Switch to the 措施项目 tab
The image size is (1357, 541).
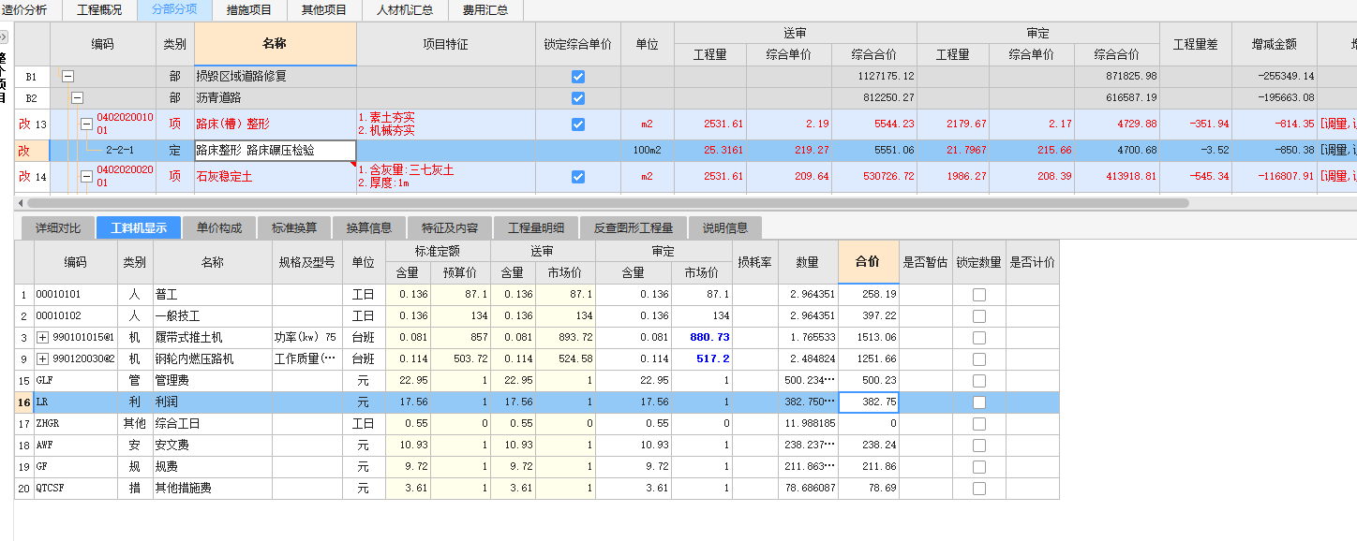coord(248,10)
